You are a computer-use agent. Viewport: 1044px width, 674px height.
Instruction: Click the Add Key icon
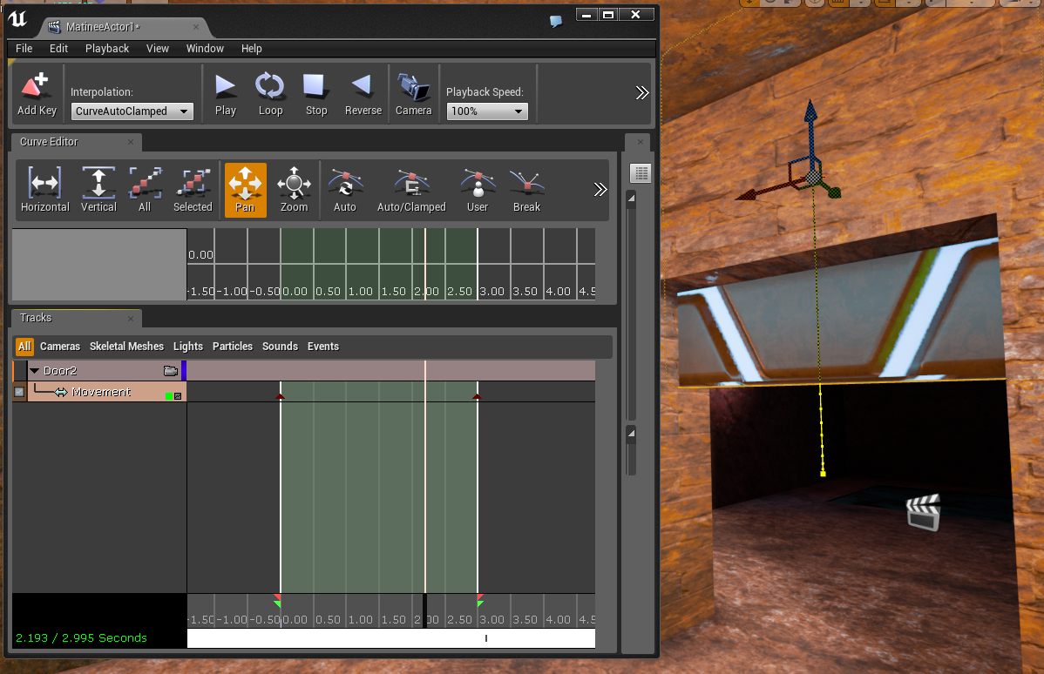point(37,87)
